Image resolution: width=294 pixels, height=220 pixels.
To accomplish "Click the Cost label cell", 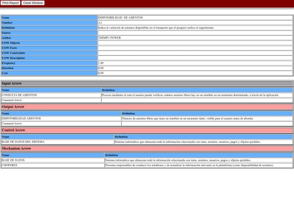I will 50,73.
